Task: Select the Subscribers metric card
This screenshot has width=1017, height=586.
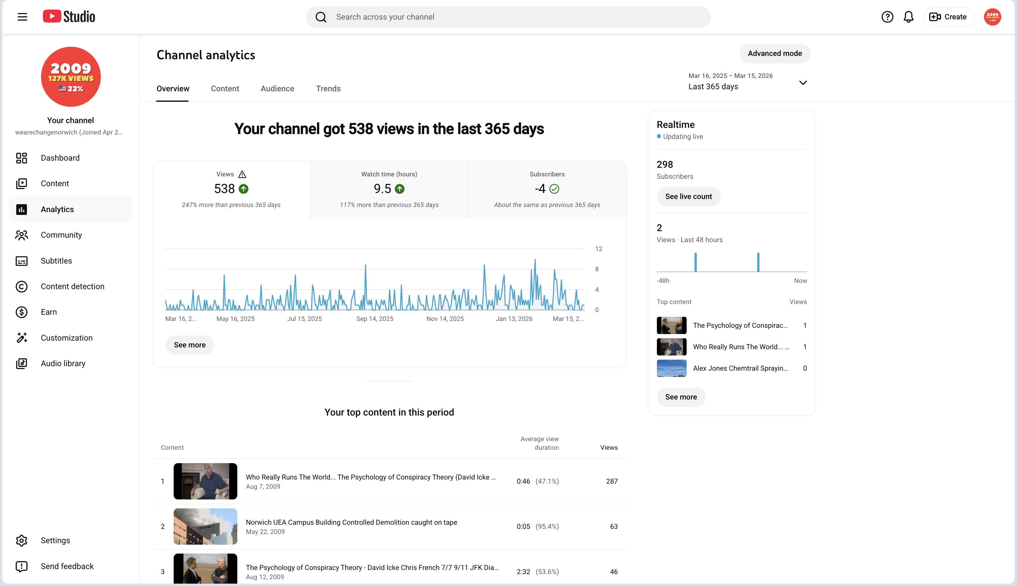Action: click(547, 190)
